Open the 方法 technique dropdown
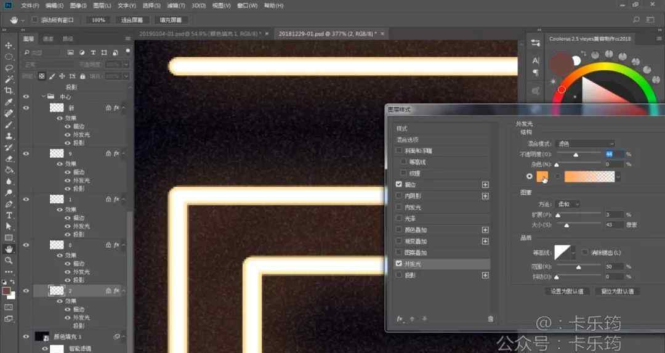665x353 pixels. point(568,205)
